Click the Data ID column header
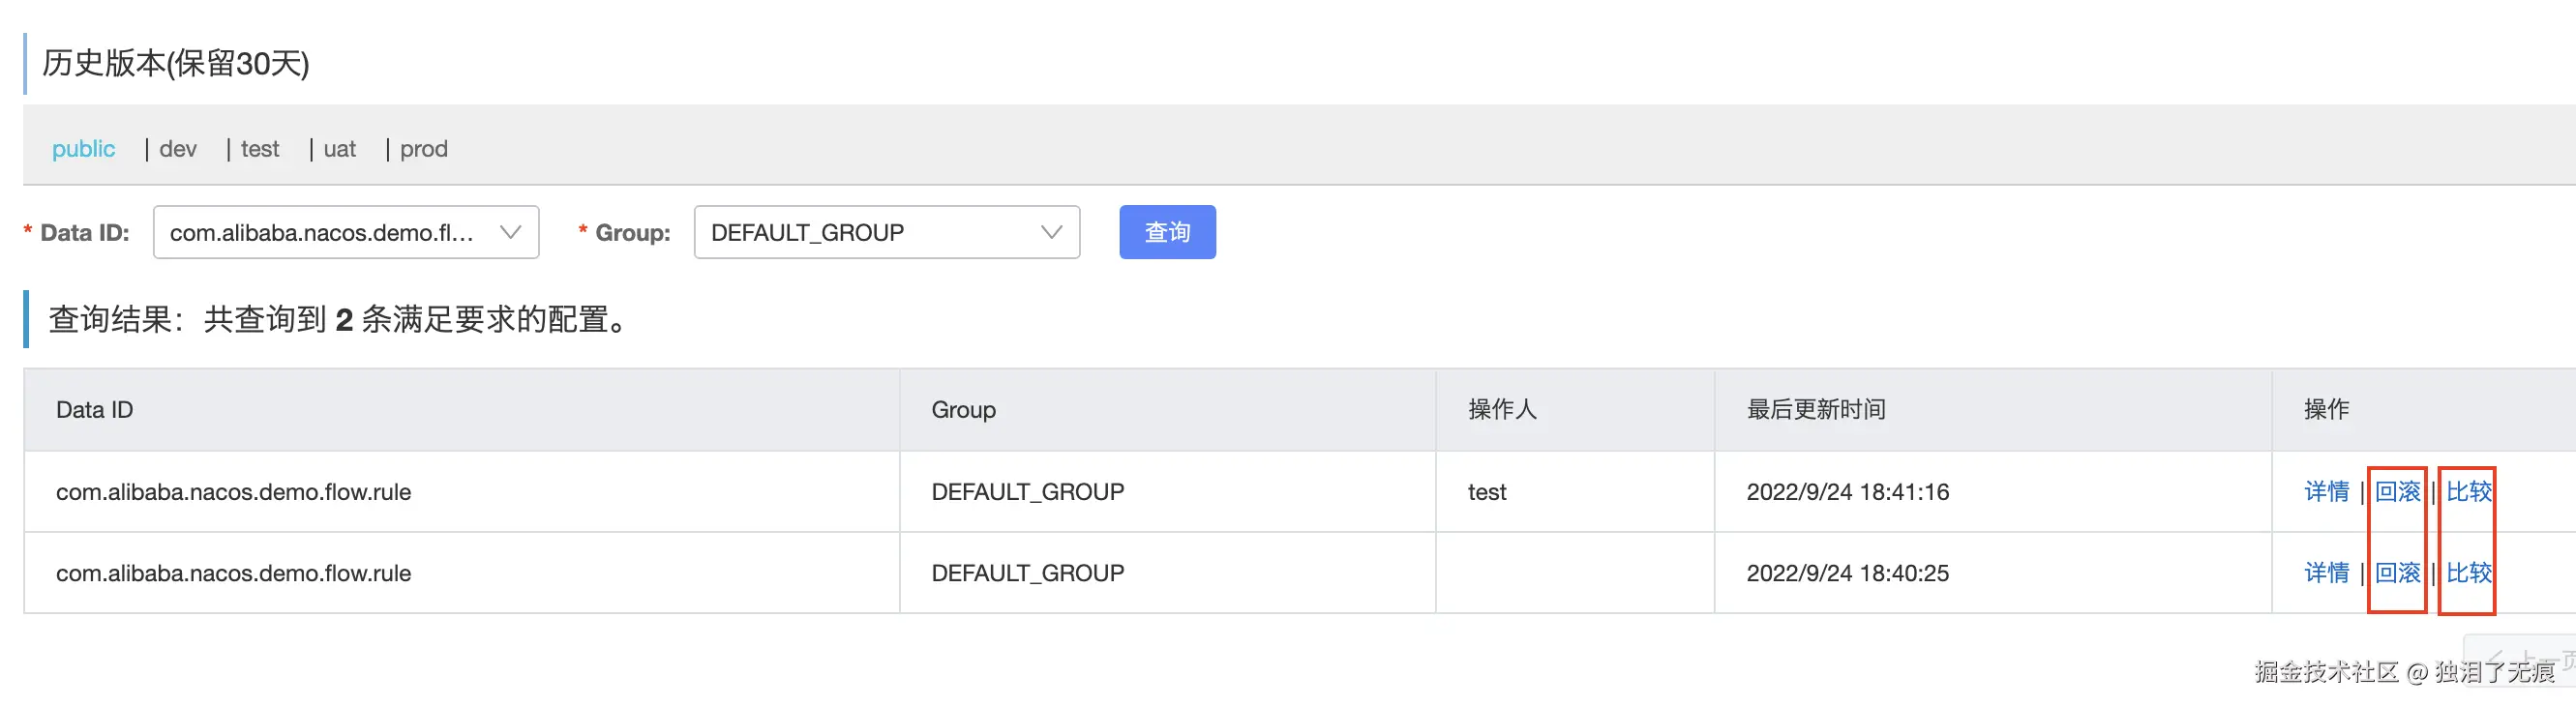2576x706 pixels. click(x=94, y=410)
